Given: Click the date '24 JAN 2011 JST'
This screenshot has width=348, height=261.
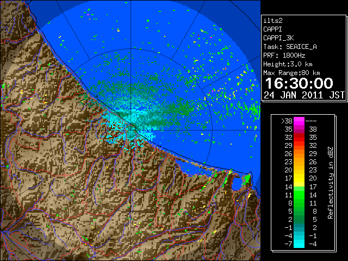Looking at the screenshot, I should (304, 95).
